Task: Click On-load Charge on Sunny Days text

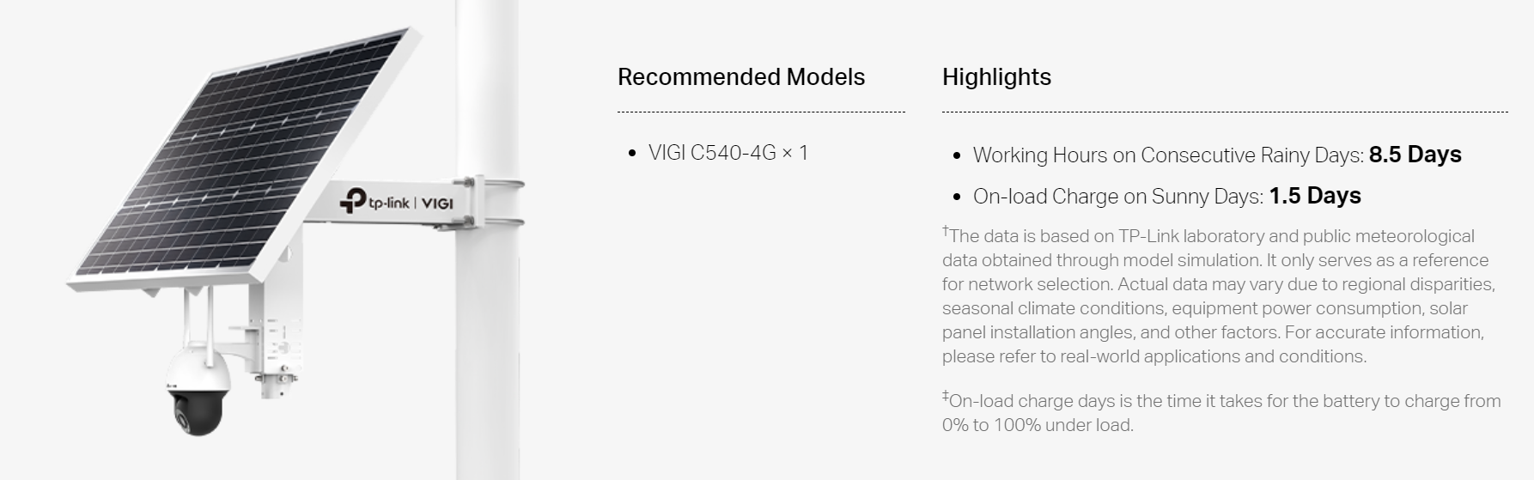Action: (x=1117, y=197)
